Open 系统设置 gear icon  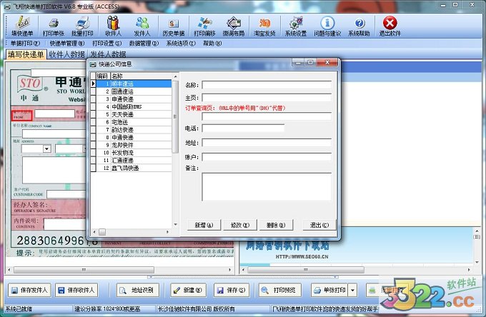pyautogui.click(x=296, y=26)
